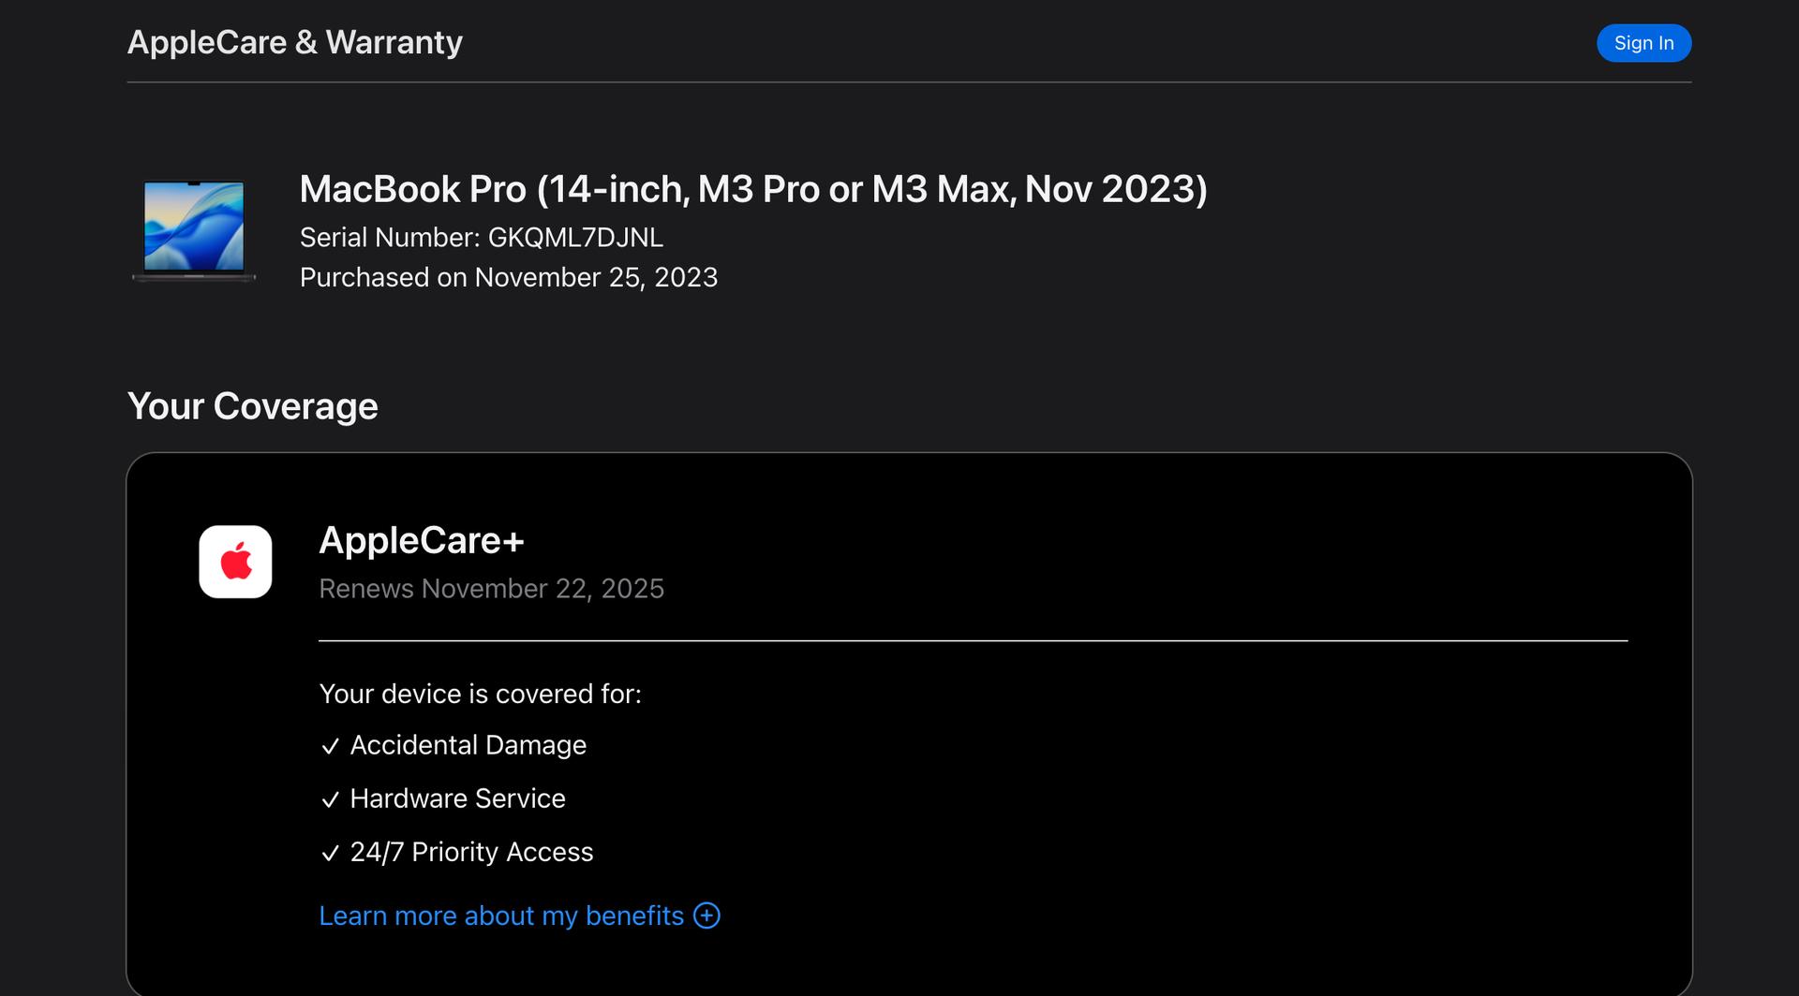Viewport: 1799px width, 996px height.
Task: Click the Sign In button
Action: pos(1643,43)
